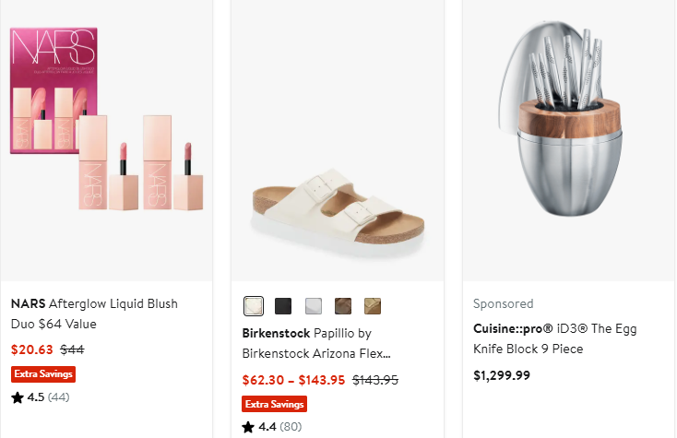Click the $20.63 sale price on NARS blush
Screen dimensions: 677x438
32,349
